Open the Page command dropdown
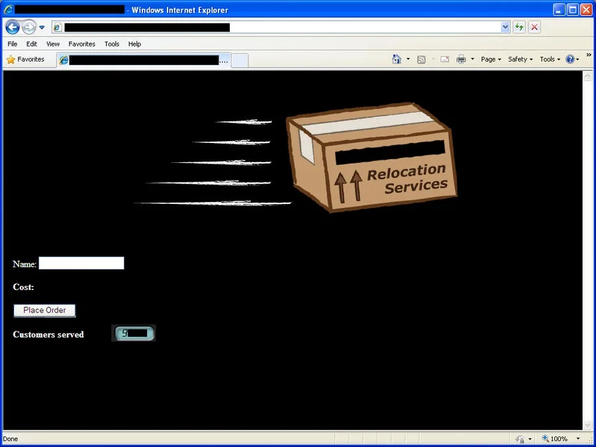The height and width of the screenshot is (447, 596). coord(491,60)
